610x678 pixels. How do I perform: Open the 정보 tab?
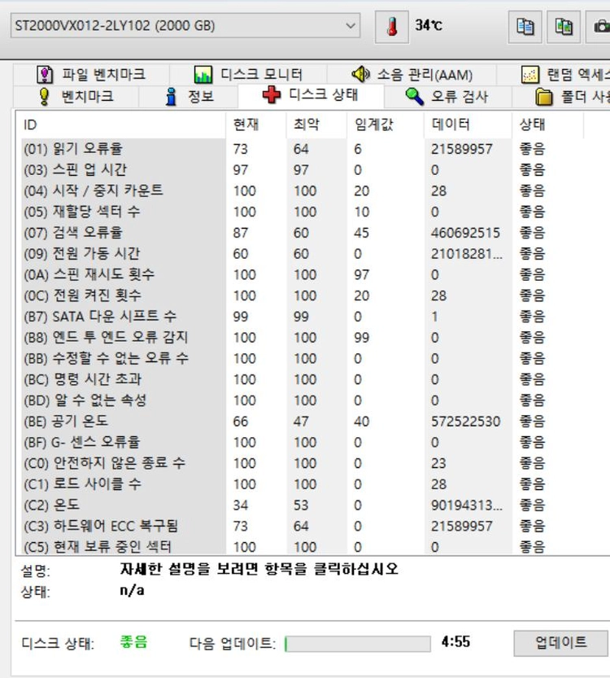(189, 96)
